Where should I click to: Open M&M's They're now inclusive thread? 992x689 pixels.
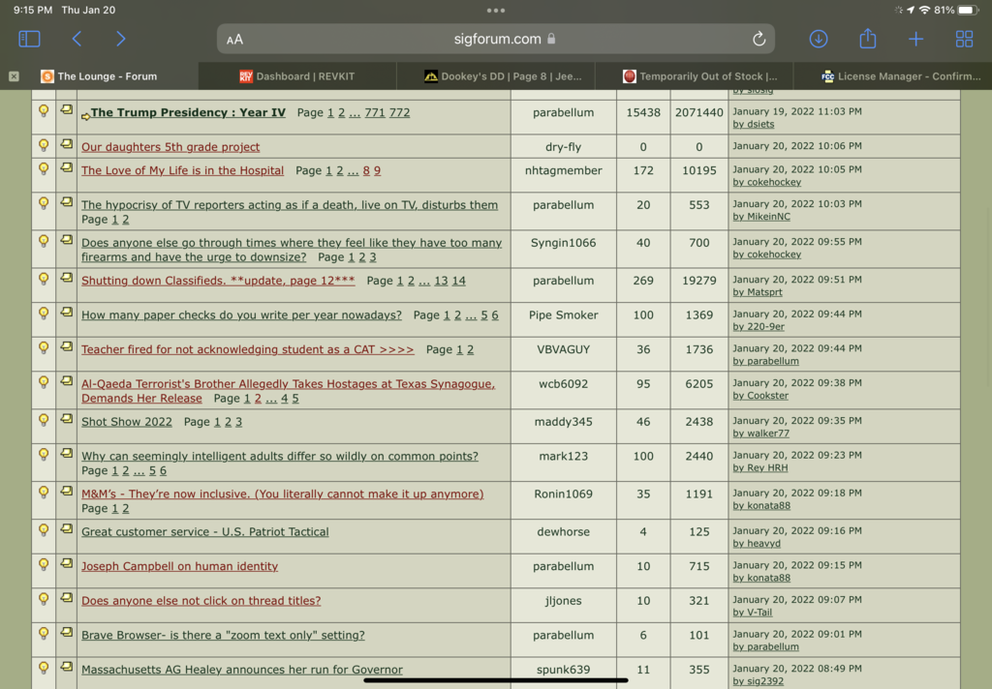coord(282,494)
